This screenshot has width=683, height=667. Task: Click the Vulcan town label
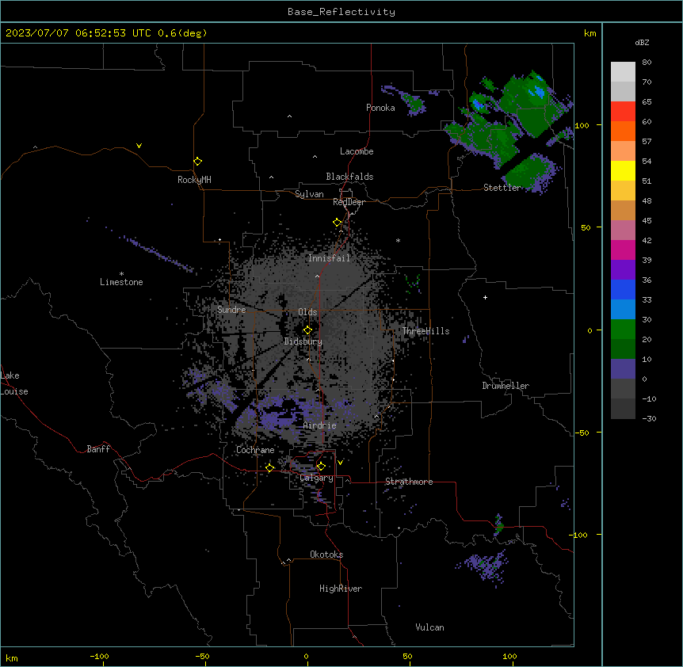[x=430, y=627]
